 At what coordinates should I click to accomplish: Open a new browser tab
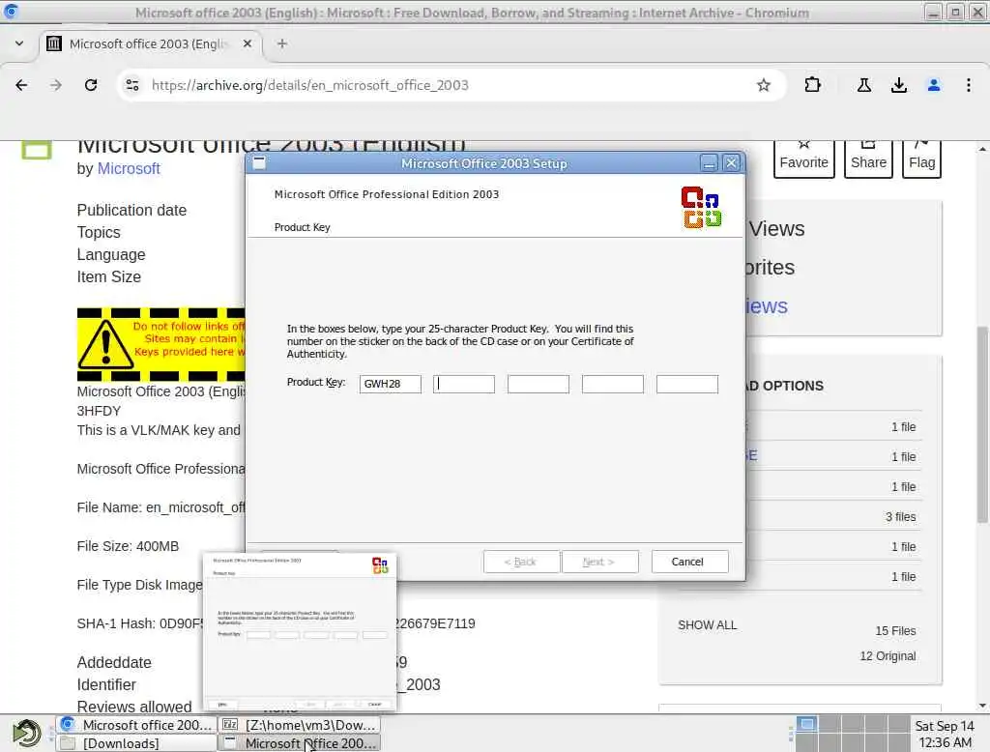[x=282, y=43]
